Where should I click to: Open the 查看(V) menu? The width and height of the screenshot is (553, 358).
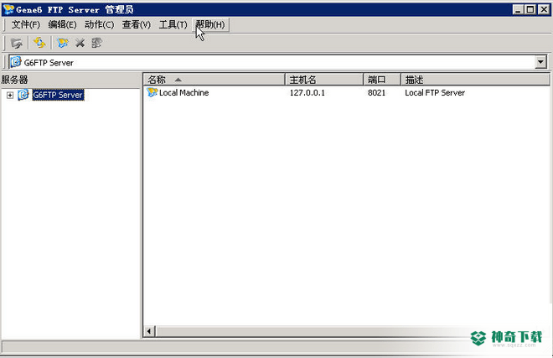136,24
